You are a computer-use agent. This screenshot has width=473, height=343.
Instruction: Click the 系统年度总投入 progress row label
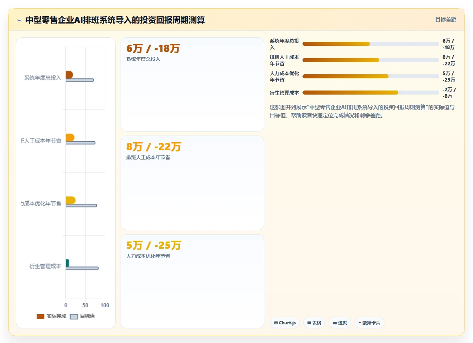click(285, 44)
